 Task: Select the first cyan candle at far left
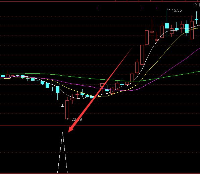tap(3, 76)
